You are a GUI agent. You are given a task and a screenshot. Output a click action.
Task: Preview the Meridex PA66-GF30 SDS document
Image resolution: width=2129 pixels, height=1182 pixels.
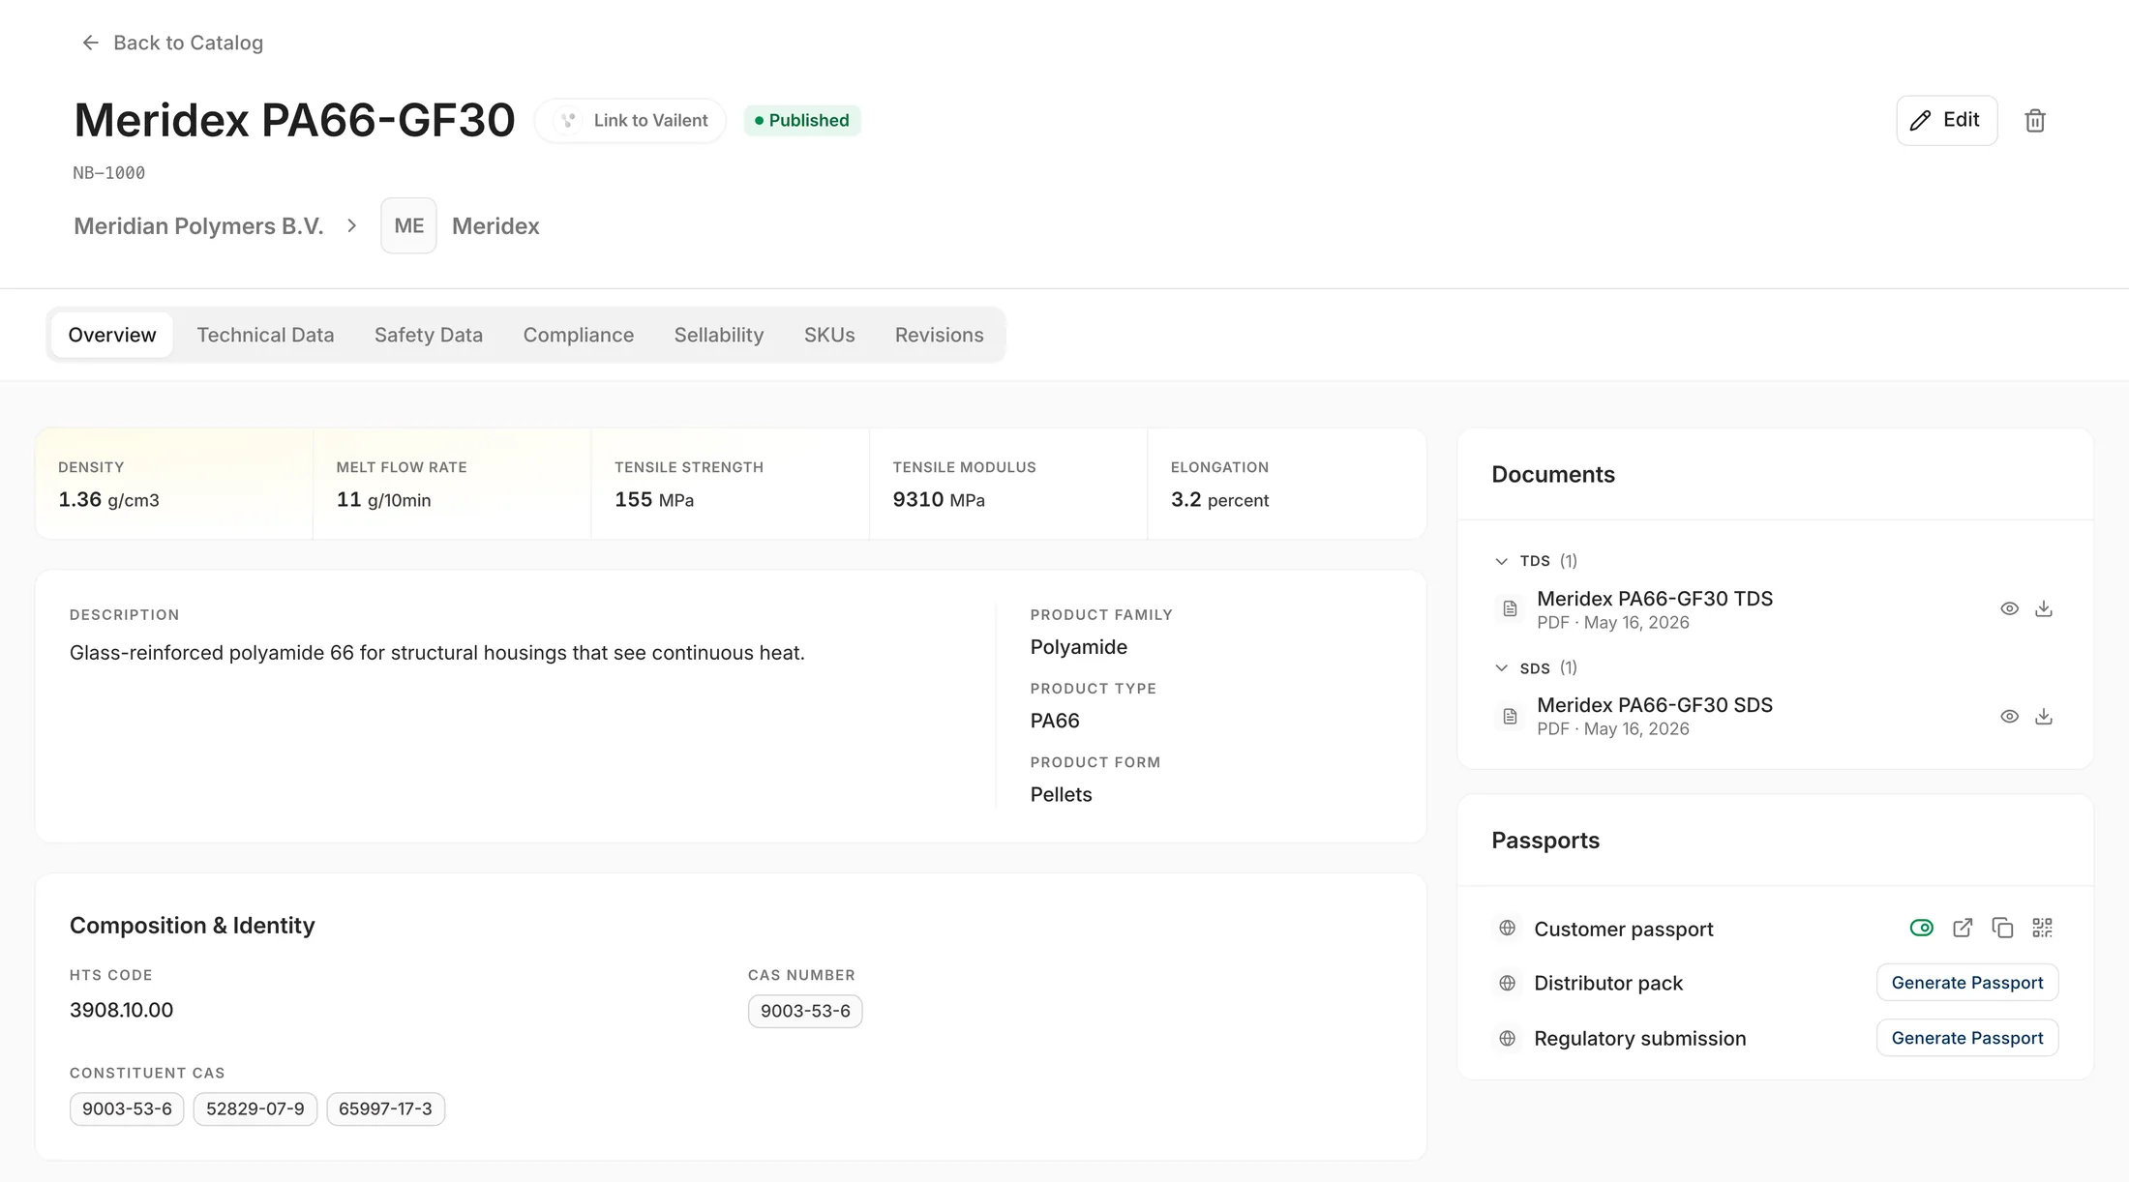tap(2009, 717)
